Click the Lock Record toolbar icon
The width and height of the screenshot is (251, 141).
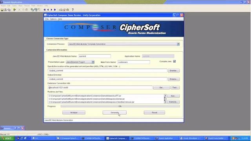(67, 10)
